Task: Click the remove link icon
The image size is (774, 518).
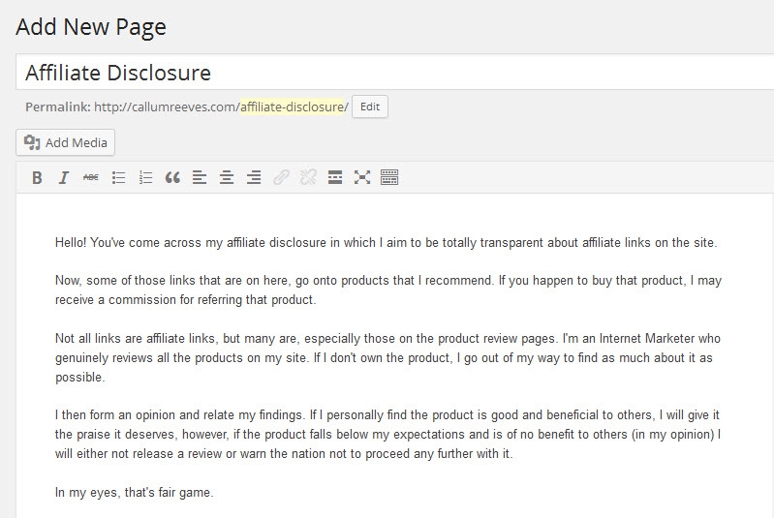Action: pos(308,177)
